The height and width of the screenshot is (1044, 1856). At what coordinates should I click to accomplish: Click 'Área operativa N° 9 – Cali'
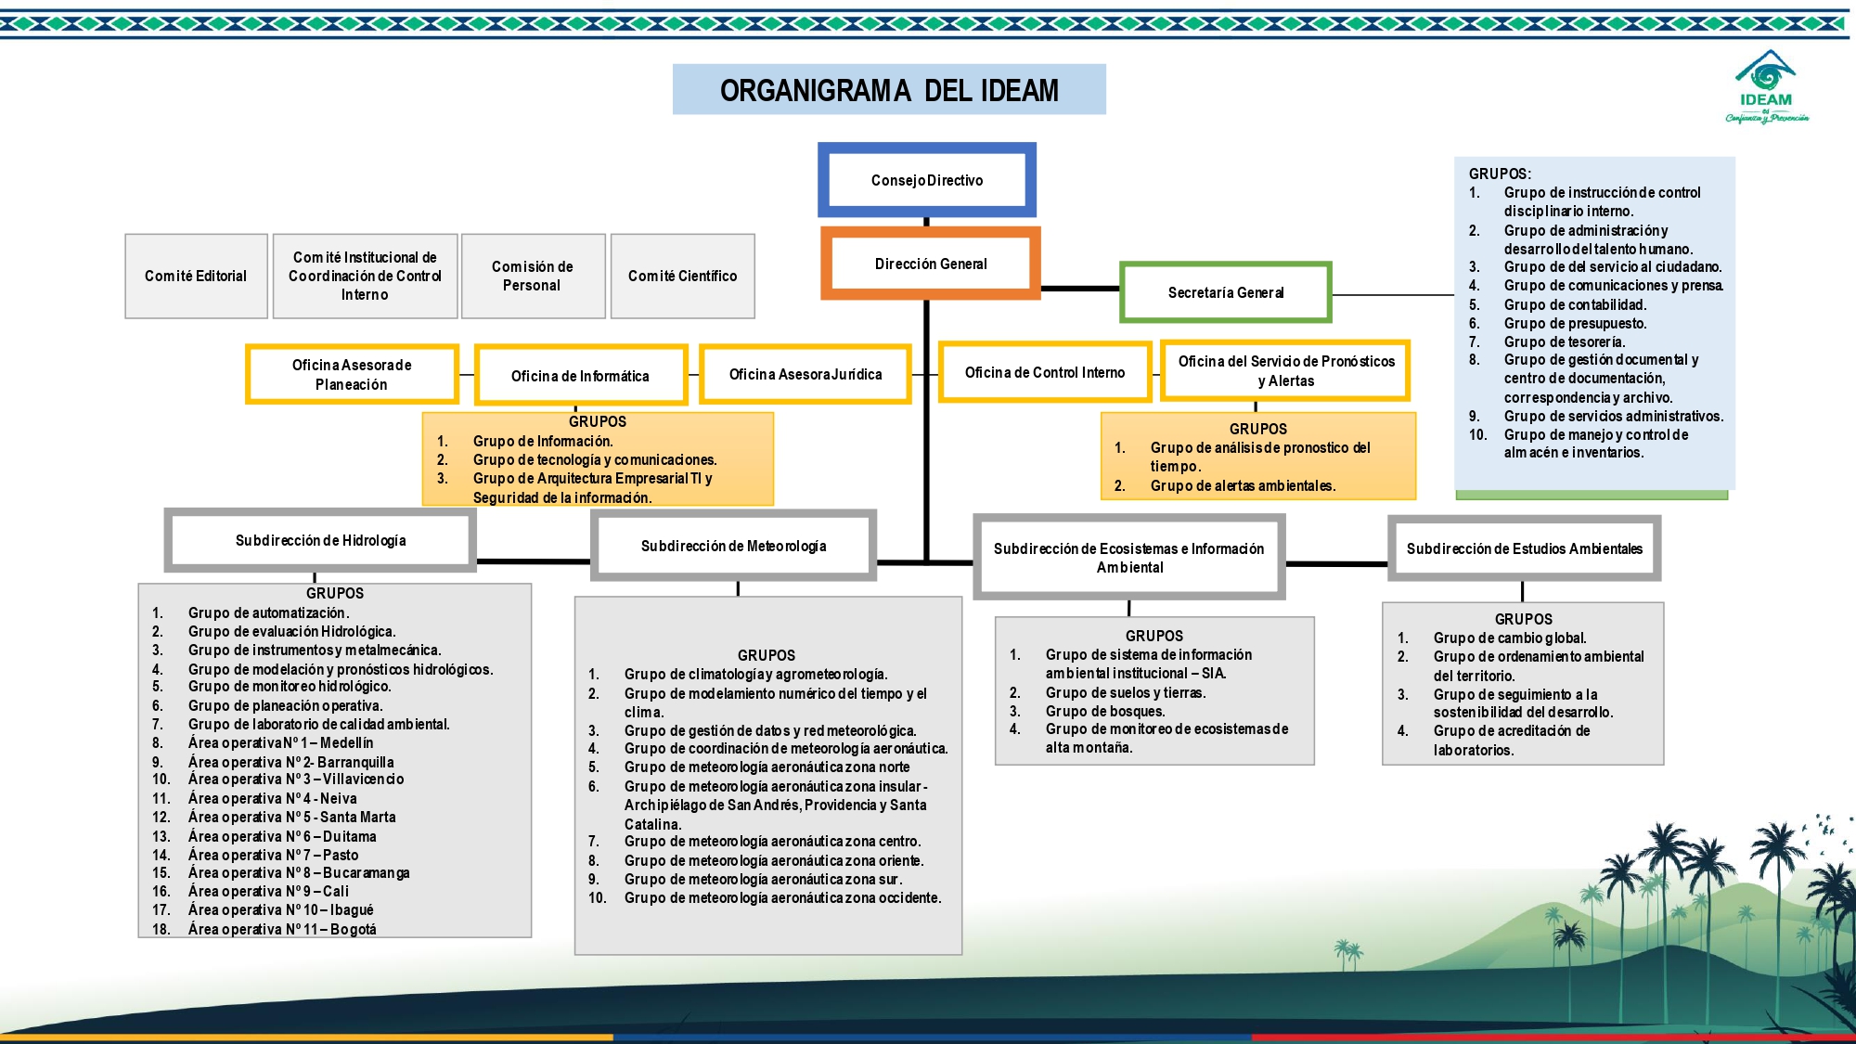click(268, 891)
